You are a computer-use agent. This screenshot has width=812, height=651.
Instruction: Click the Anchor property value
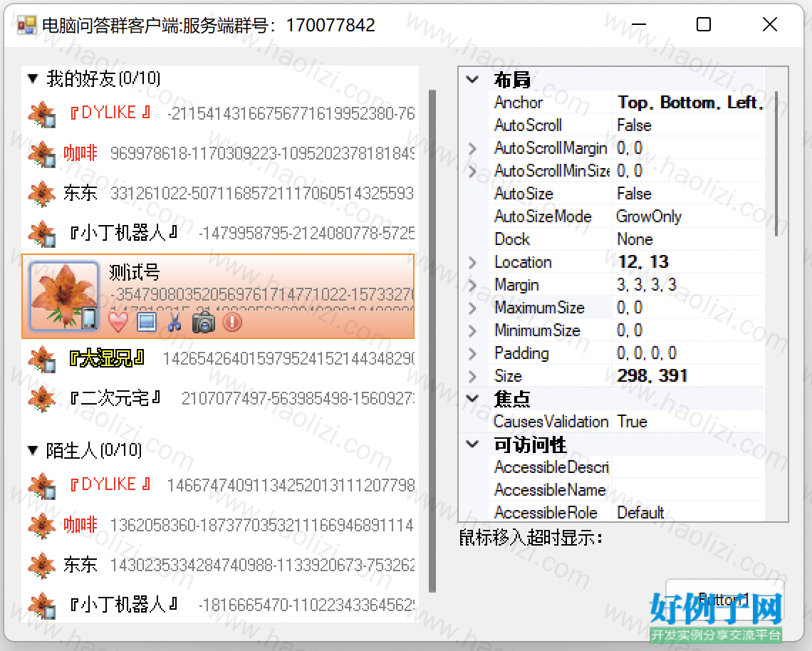tap(689, 103)
